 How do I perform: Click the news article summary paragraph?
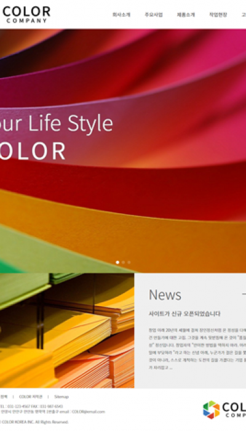pos(197,348)
